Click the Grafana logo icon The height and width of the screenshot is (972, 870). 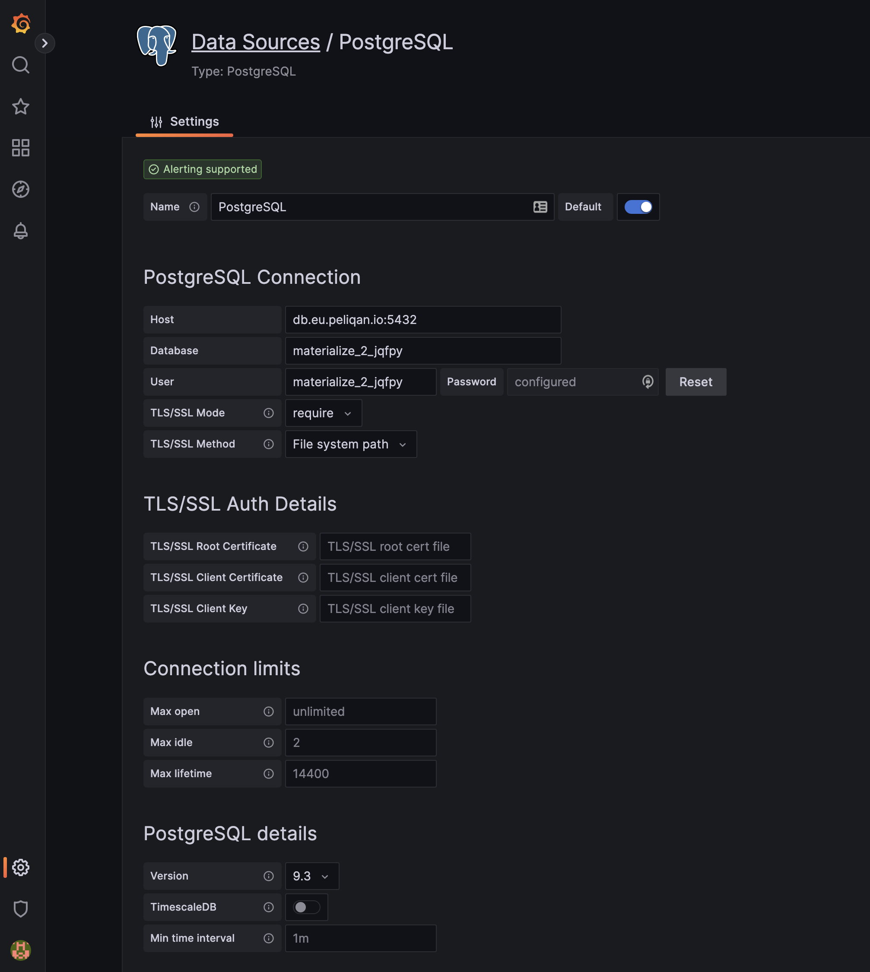[x=21, y=23]
